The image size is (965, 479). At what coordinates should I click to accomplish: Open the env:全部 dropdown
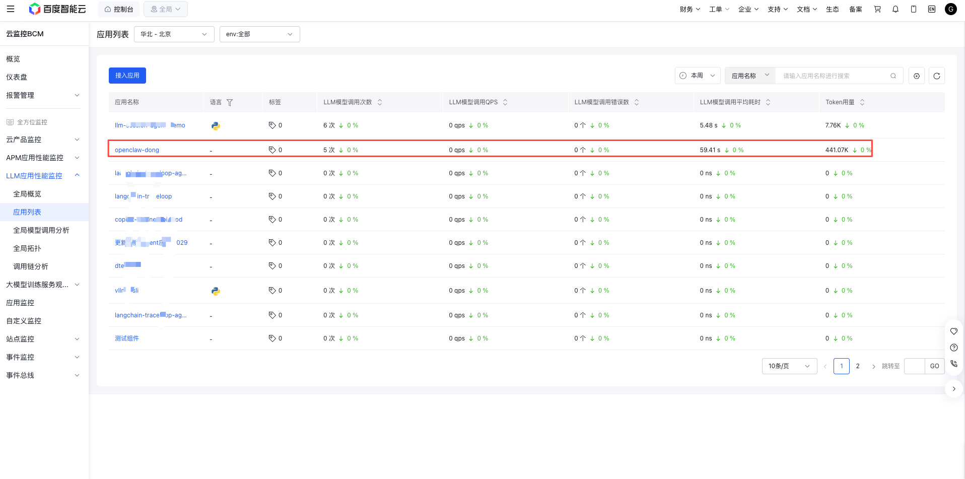point(259,34)
